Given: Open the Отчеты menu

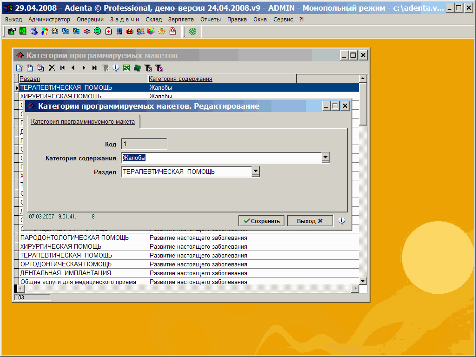Looking at the screenshot, I should click(211, 20).
